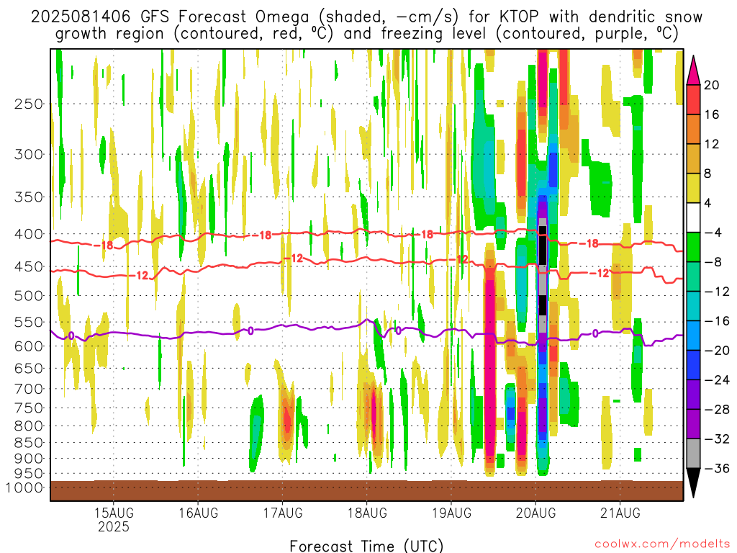The height and width of the screenshot is (553, 737).
Task: Select the 21AUG date label
Action: (620, 513)
